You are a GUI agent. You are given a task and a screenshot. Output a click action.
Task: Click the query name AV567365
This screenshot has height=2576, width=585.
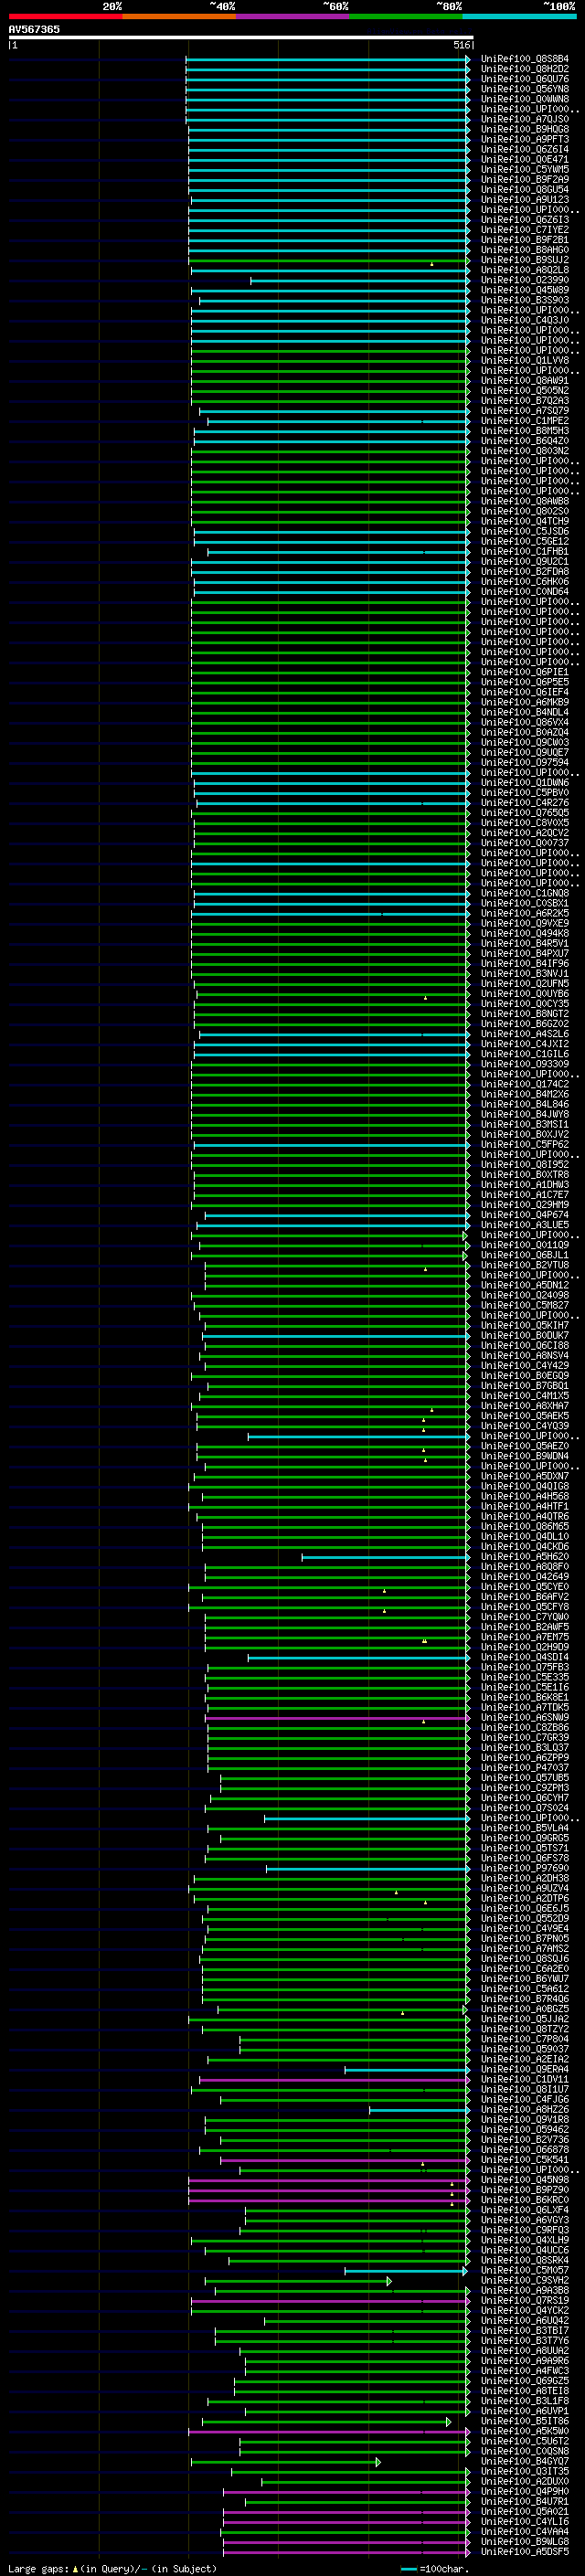(x=34, y=29)
